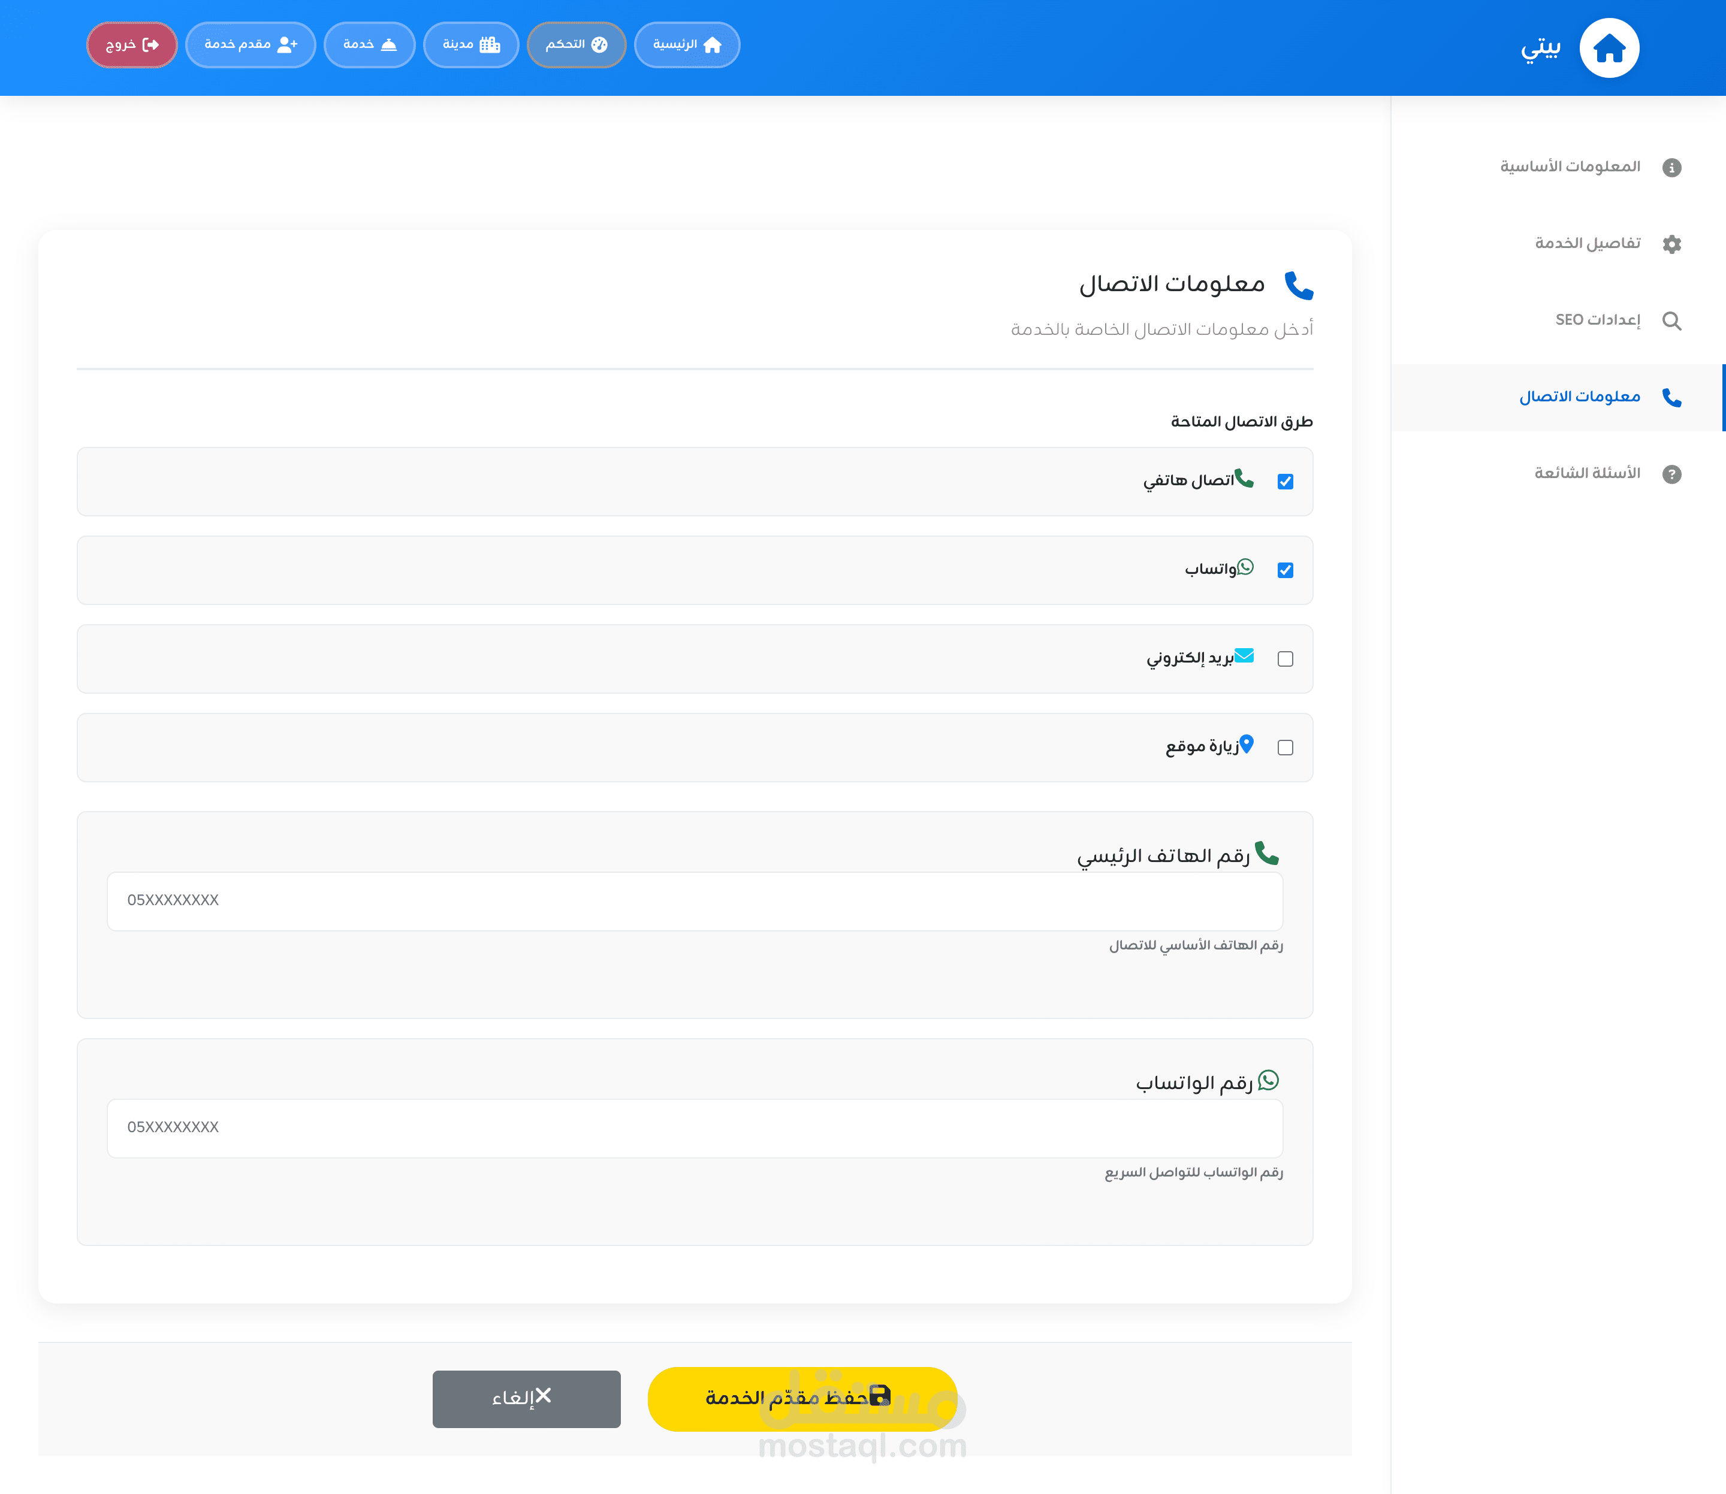Click the city buildings icon in مدينة
This screenshot has width=1726, height=1494.
(490, 45)
